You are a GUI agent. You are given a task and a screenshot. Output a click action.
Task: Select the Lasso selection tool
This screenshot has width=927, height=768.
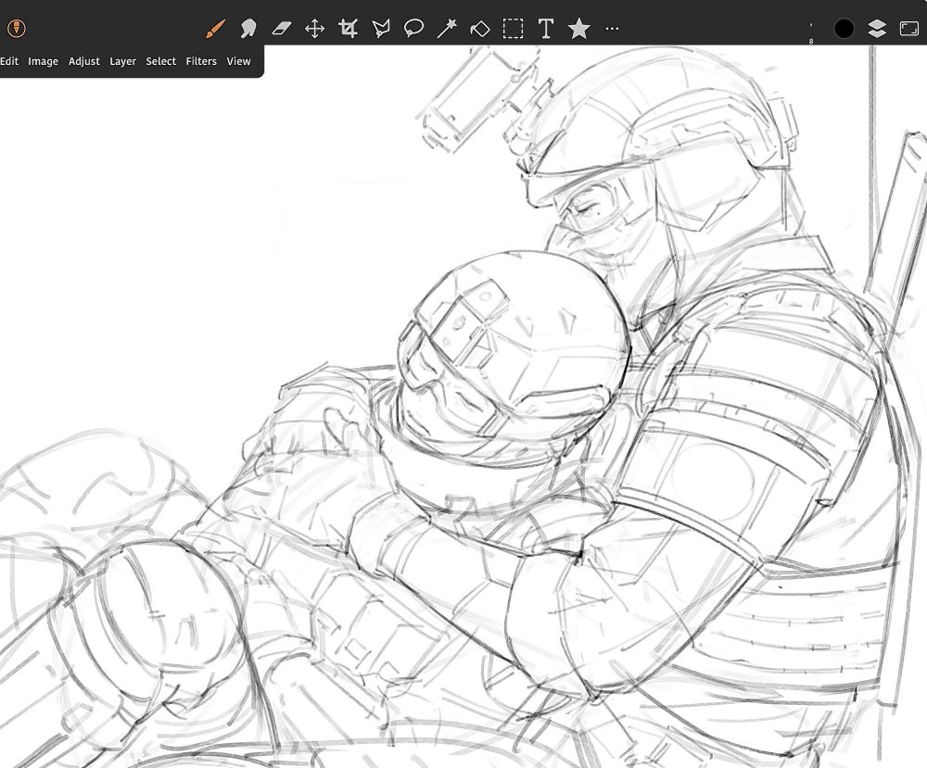pos(413,28)
